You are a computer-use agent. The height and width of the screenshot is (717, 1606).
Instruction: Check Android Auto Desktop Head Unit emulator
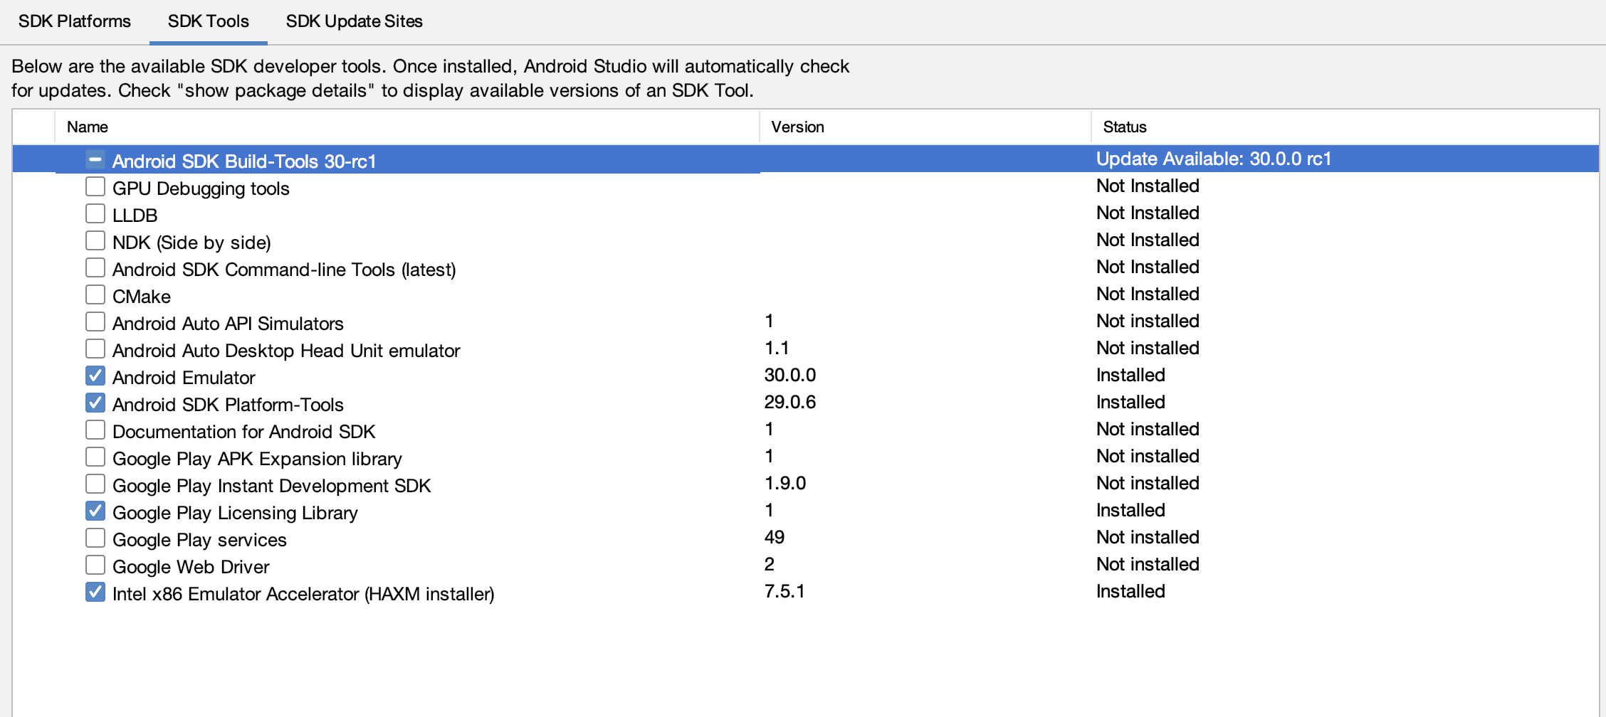[x=95, y=349]
